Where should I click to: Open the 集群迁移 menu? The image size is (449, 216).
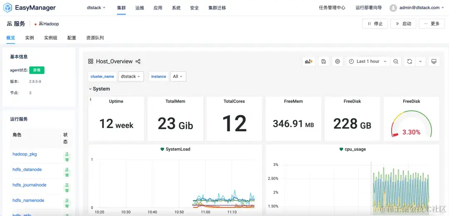point(217,8)
